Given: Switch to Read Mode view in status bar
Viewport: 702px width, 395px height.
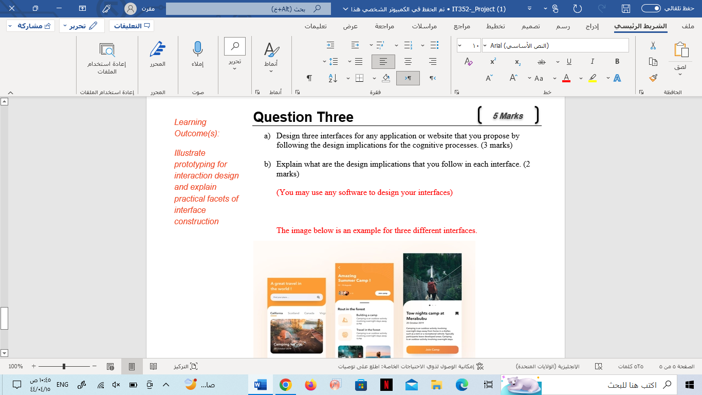Looking at the screenshot, I should pos(153,366).
